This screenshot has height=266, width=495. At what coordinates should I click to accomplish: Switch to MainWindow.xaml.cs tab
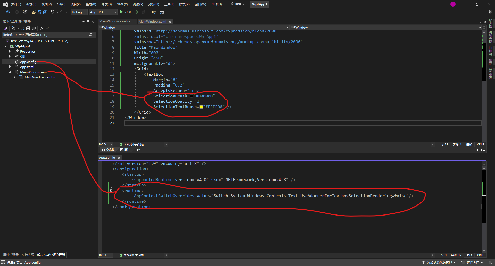115,21
